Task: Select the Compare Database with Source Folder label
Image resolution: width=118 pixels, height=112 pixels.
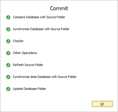Action: [39, 17]
